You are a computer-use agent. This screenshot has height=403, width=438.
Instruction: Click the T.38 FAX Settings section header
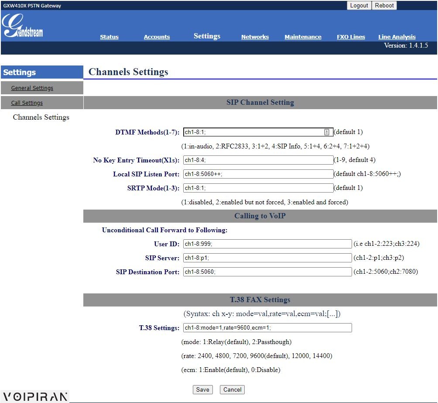tap(260, 300)
